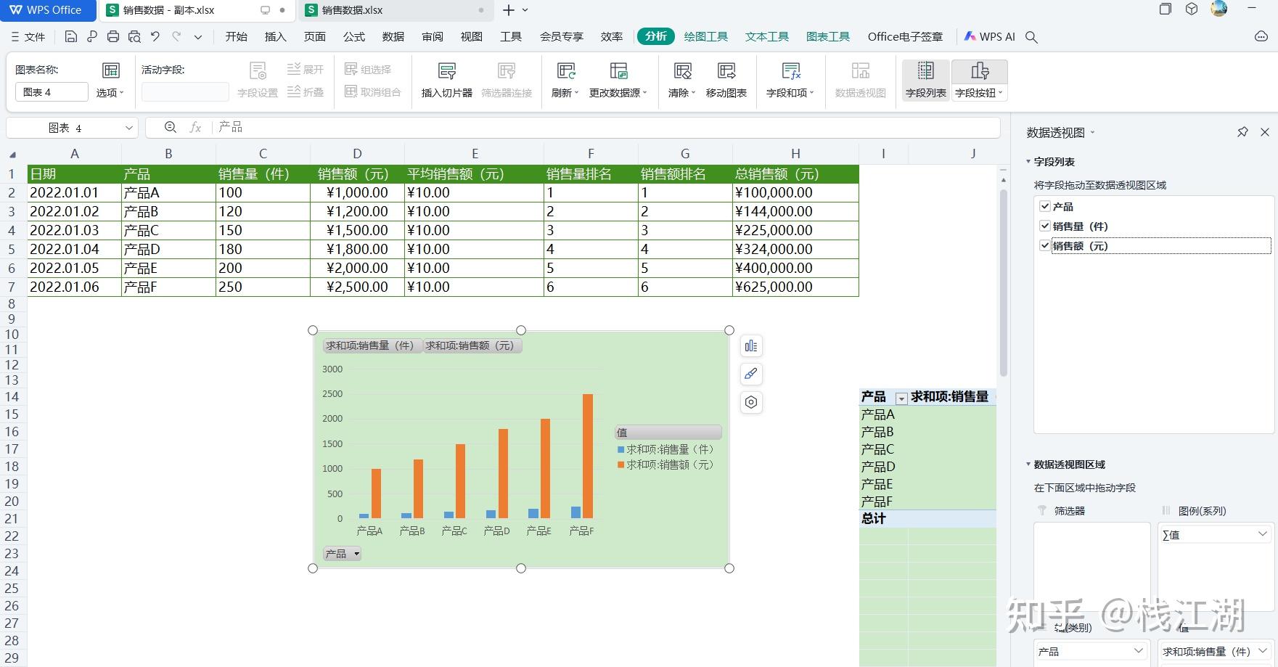This screenshot has height=667, width=1278.
Task: Click the Field Buttons ribbon icon
Action: pyautogui.click(x=978, y=78)
